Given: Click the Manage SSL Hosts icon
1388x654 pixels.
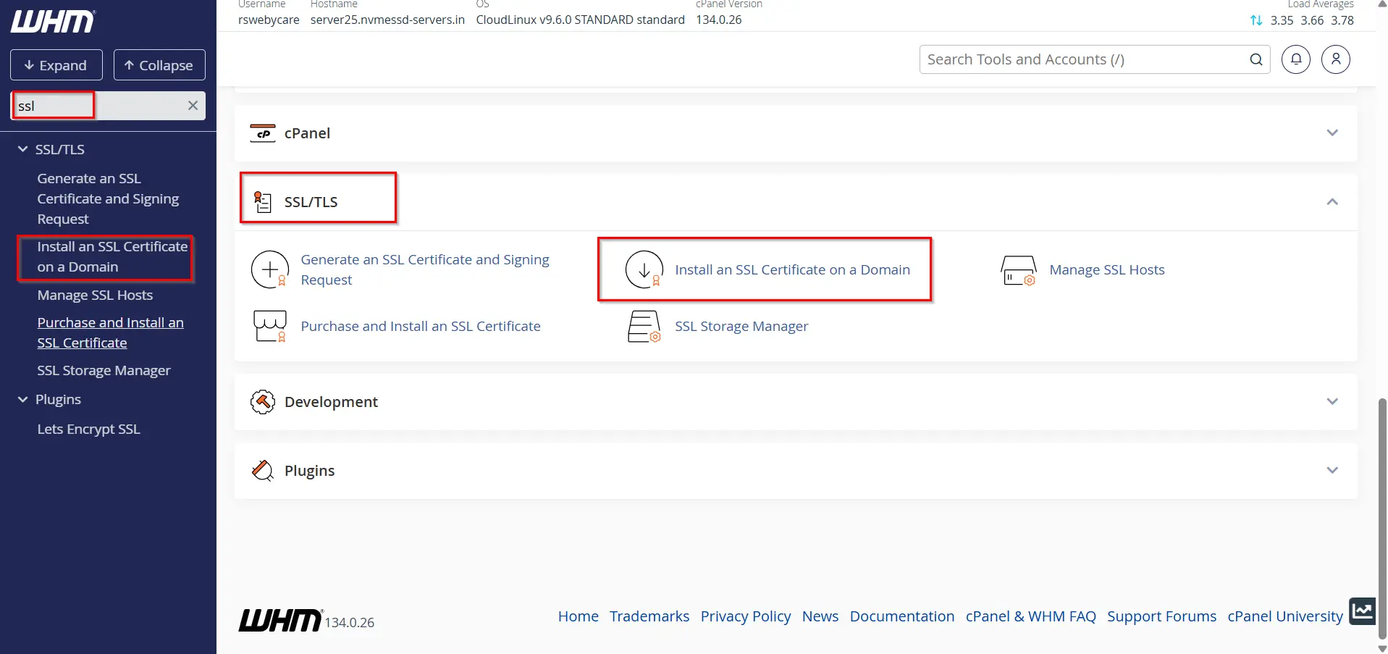Looking at the screenshot, I should [1019, 270].
